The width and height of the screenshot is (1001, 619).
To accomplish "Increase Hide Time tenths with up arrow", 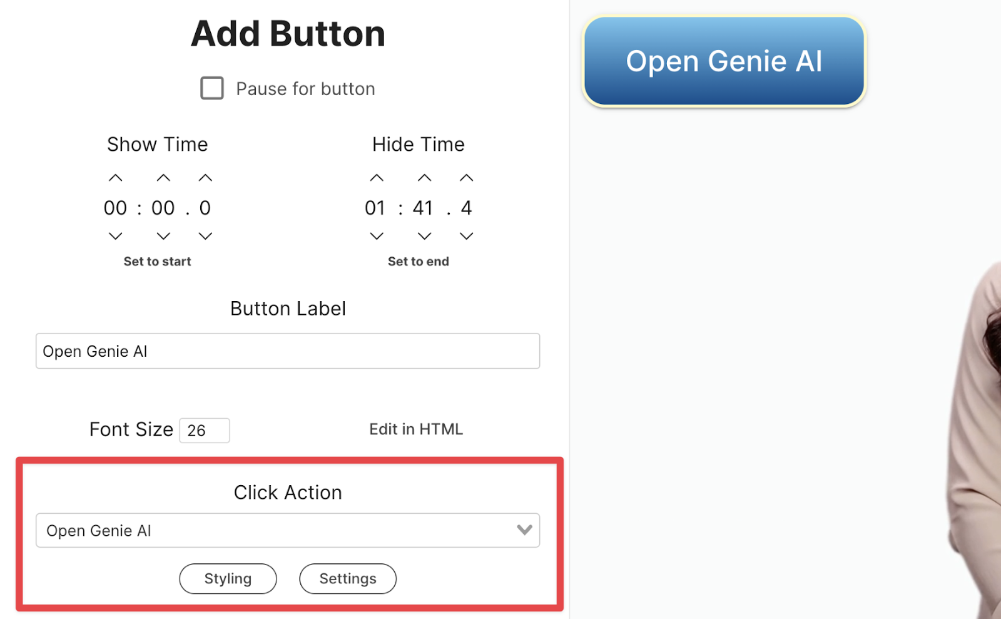I will (x=466, y=178).
